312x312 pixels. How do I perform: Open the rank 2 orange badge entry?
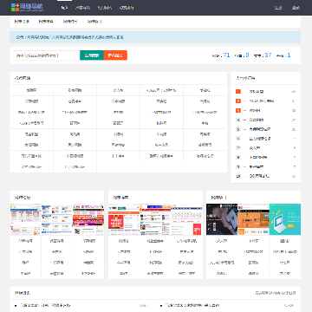click(x=262, y=101)
